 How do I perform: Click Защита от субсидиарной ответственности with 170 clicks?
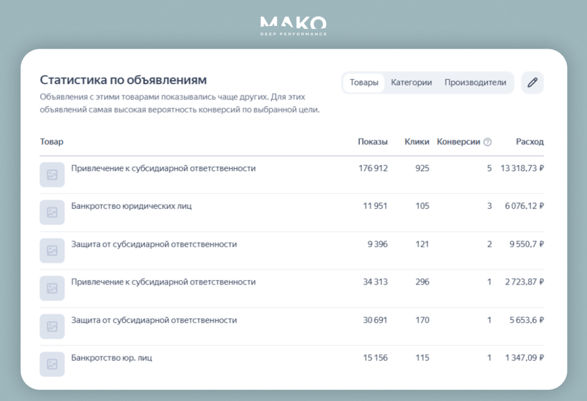[154, 320]
